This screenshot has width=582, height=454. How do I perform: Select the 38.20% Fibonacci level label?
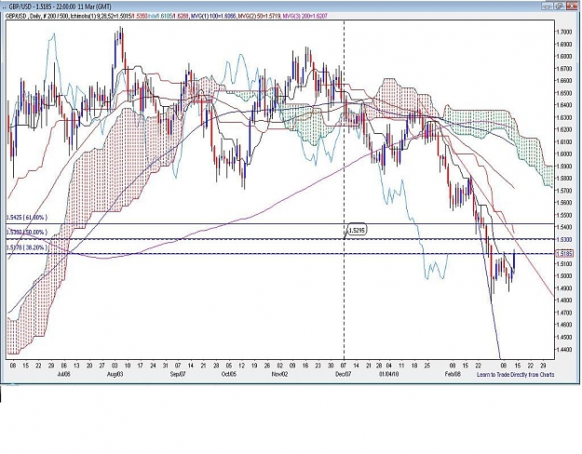tap(27, 247)
